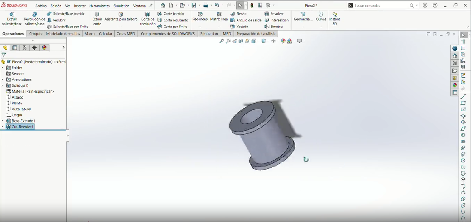Image resolution: width=471 pixels, height=222 pixels.
Task: Select Corte de revolución tool
Action: click(x=148, y=19)
